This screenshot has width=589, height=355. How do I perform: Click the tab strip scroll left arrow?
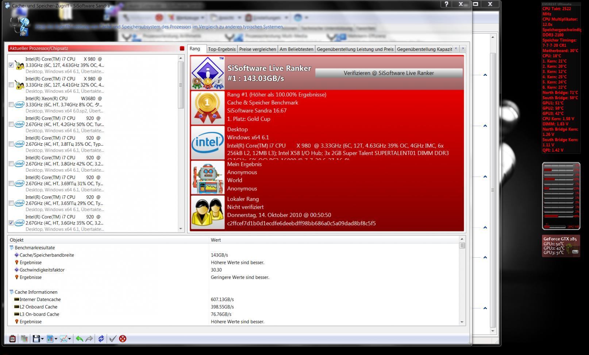456,48
